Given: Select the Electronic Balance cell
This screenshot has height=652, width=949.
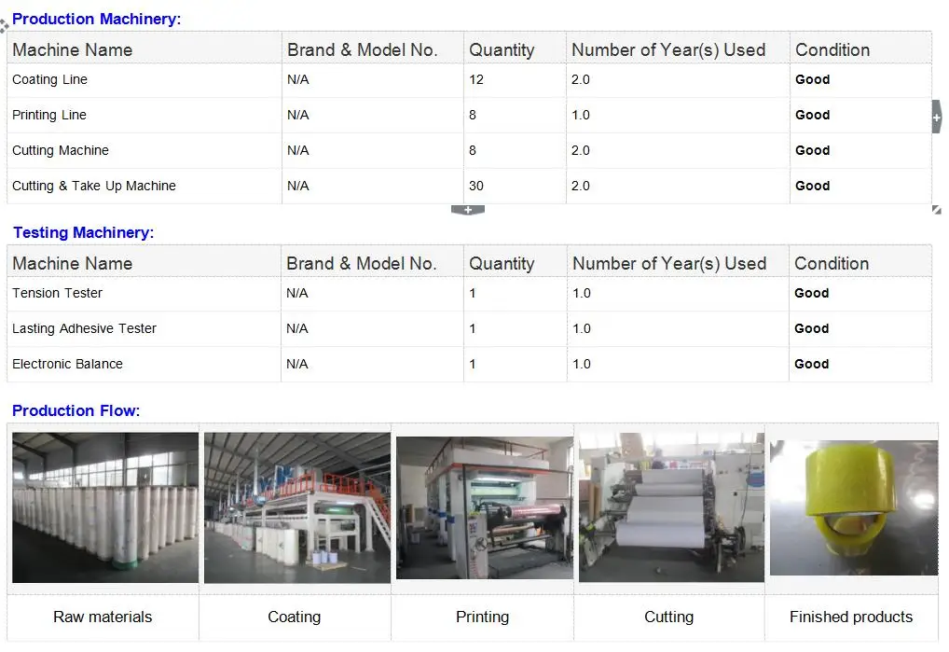Looking at the screenshot, I should tap(68, 365).
